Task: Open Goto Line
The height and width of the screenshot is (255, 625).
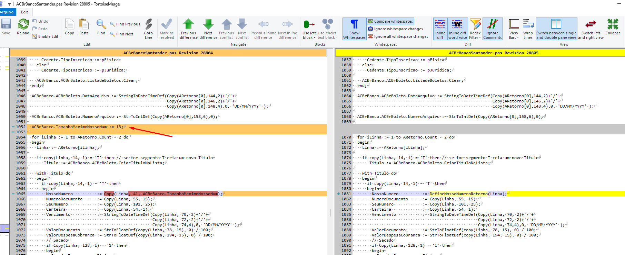Action: [x=148, y=29]
